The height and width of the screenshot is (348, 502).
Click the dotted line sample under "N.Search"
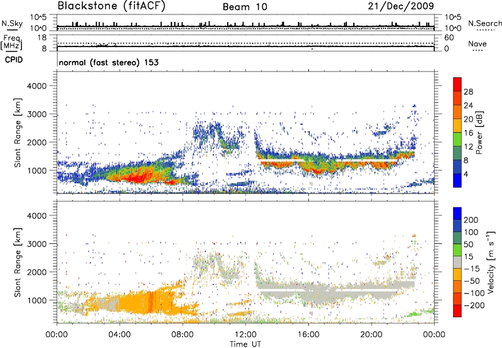click(485, 30)
